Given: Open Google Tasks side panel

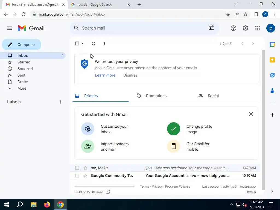Looking at the screenshot, I should pos(272,75).
